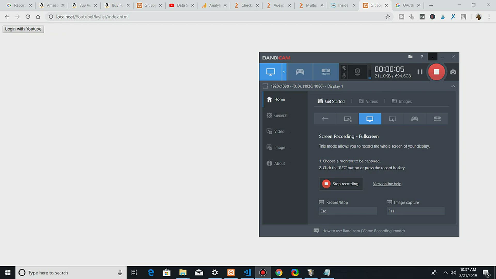Collapse Bandicam panel with chevron
This screenshot has height=279, width=496.
pos(453,86)
